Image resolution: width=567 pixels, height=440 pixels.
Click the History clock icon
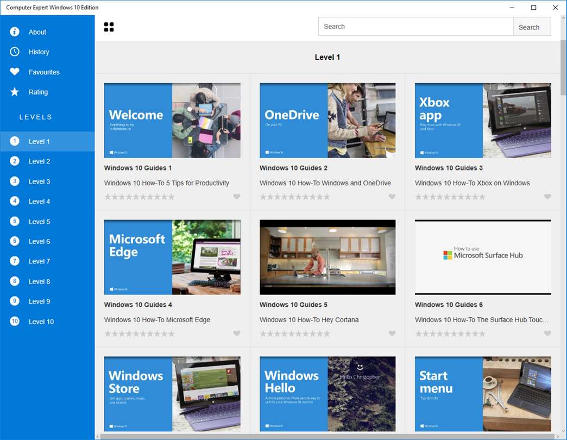point(15,52)
